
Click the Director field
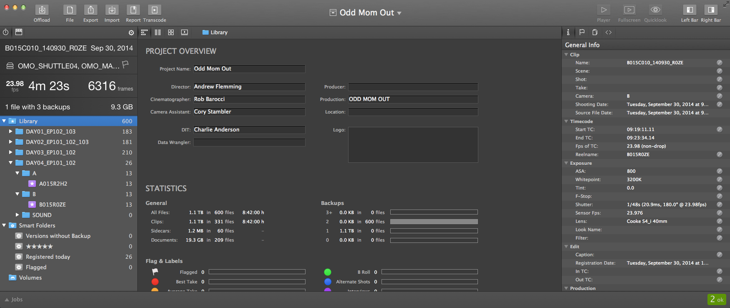coord(249,87)
